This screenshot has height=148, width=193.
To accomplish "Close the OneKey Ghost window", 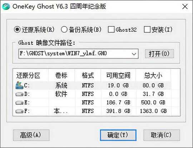I will pyautogui.click(x=185, y=6).
